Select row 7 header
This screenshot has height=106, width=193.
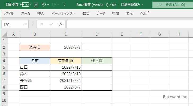tap(4, 81)
